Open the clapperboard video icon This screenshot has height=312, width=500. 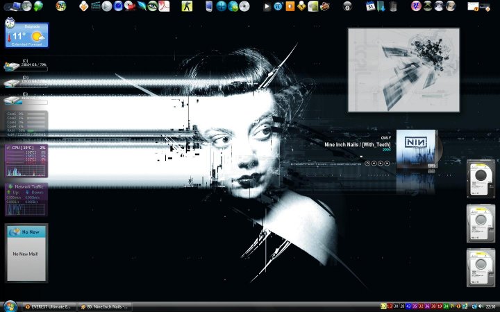[95, 6]
